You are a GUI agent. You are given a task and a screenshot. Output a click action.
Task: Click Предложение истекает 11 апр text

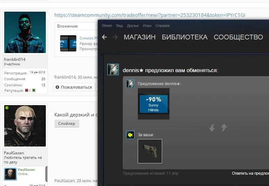(150, 173)
